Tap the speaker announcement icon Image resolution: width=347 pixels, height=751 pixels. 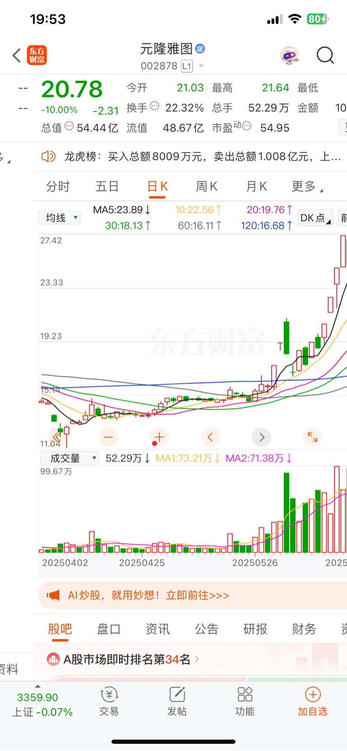48,157
